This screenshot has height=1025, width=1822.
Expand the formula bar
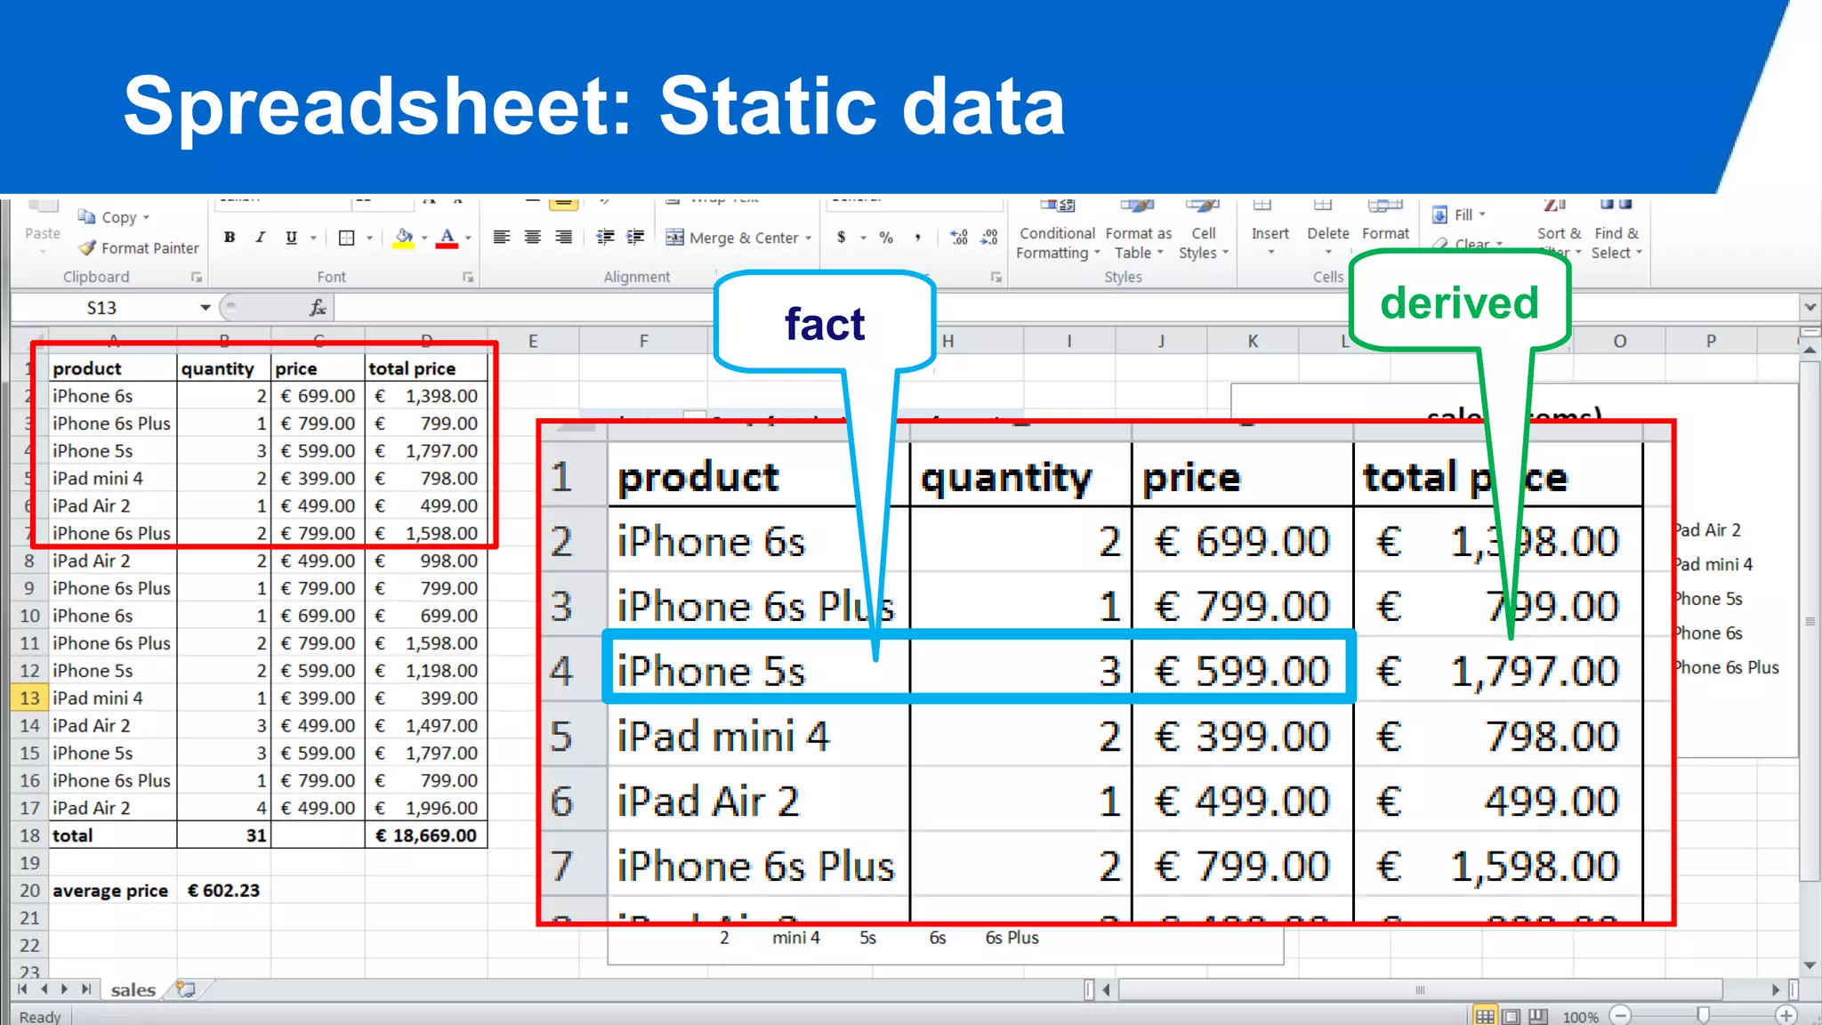coord(1810,308)
